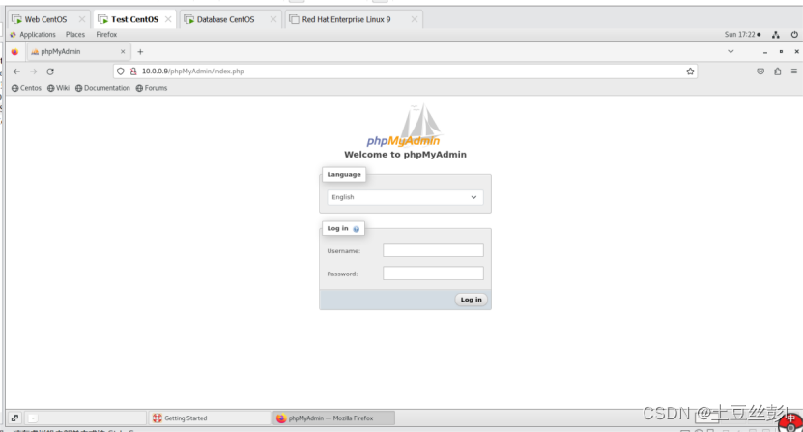The width and height of the screenshot is (803, 432).
Task: Click the phpMyAdmin sailboat logo
Action: (404, 126)
